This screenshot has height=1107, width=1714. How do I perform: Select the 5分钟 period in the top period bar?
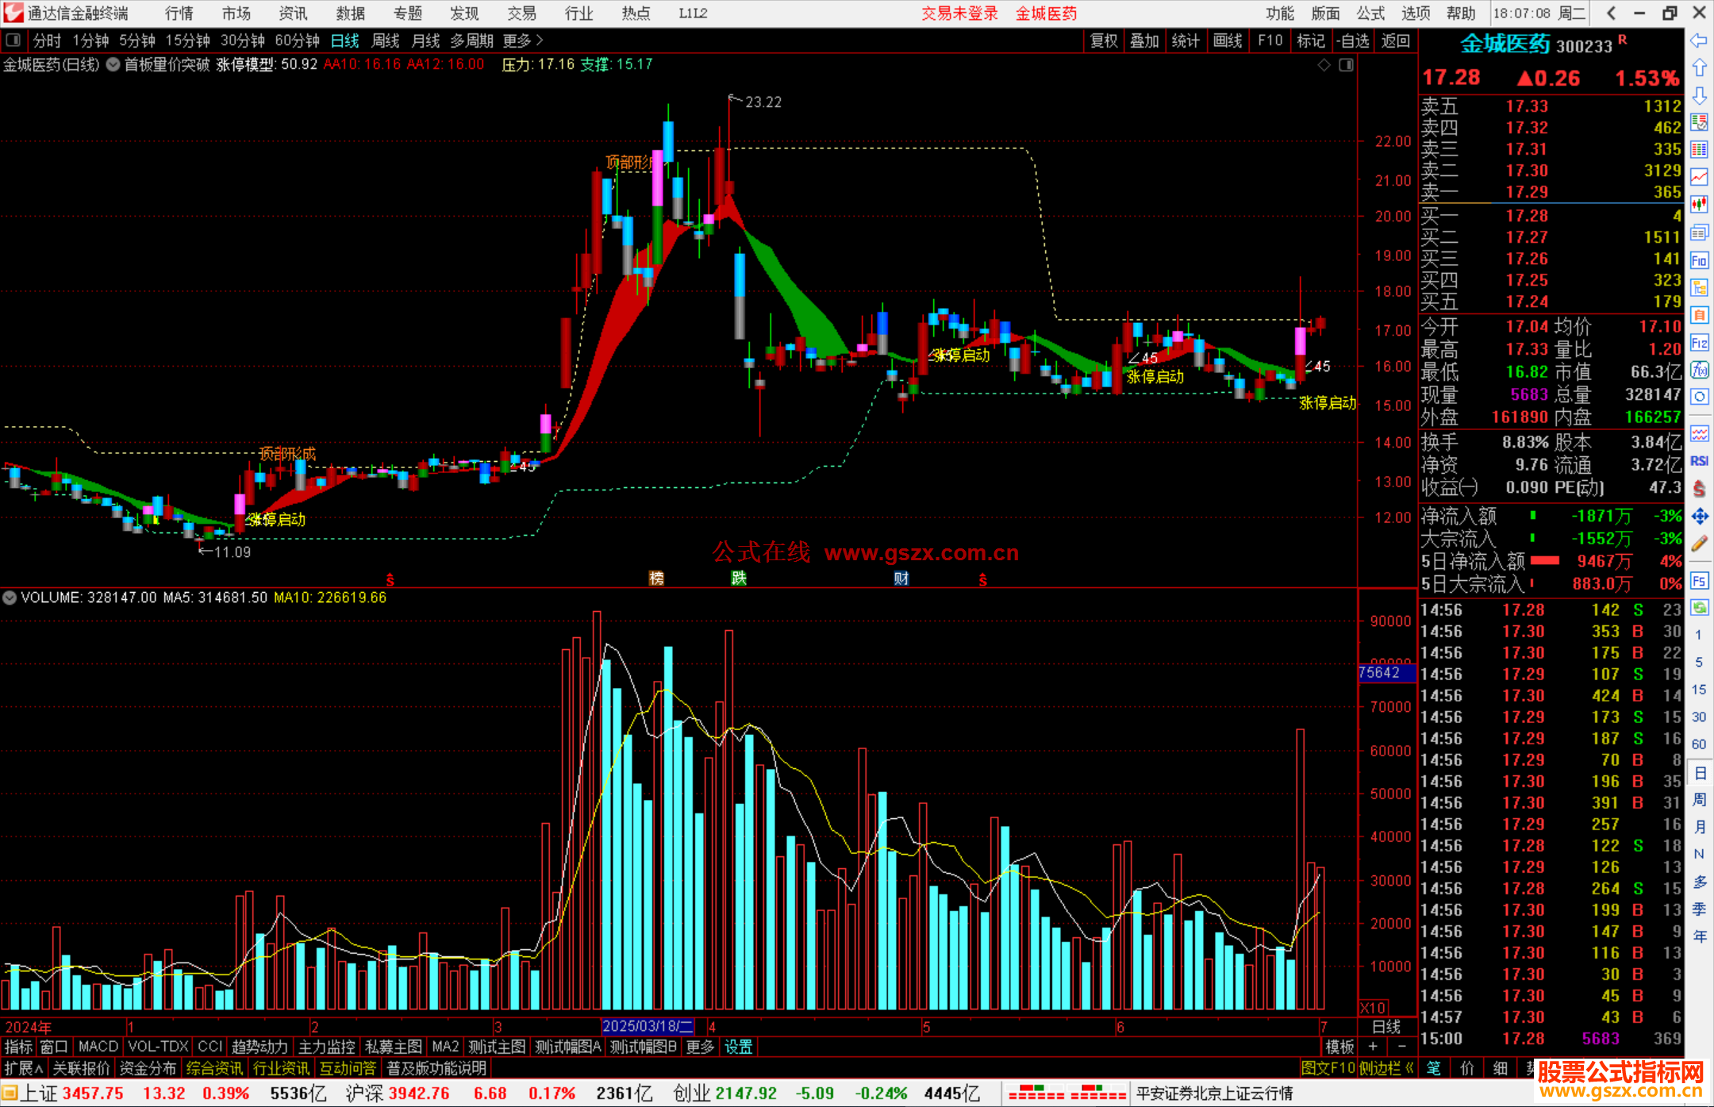137,40
